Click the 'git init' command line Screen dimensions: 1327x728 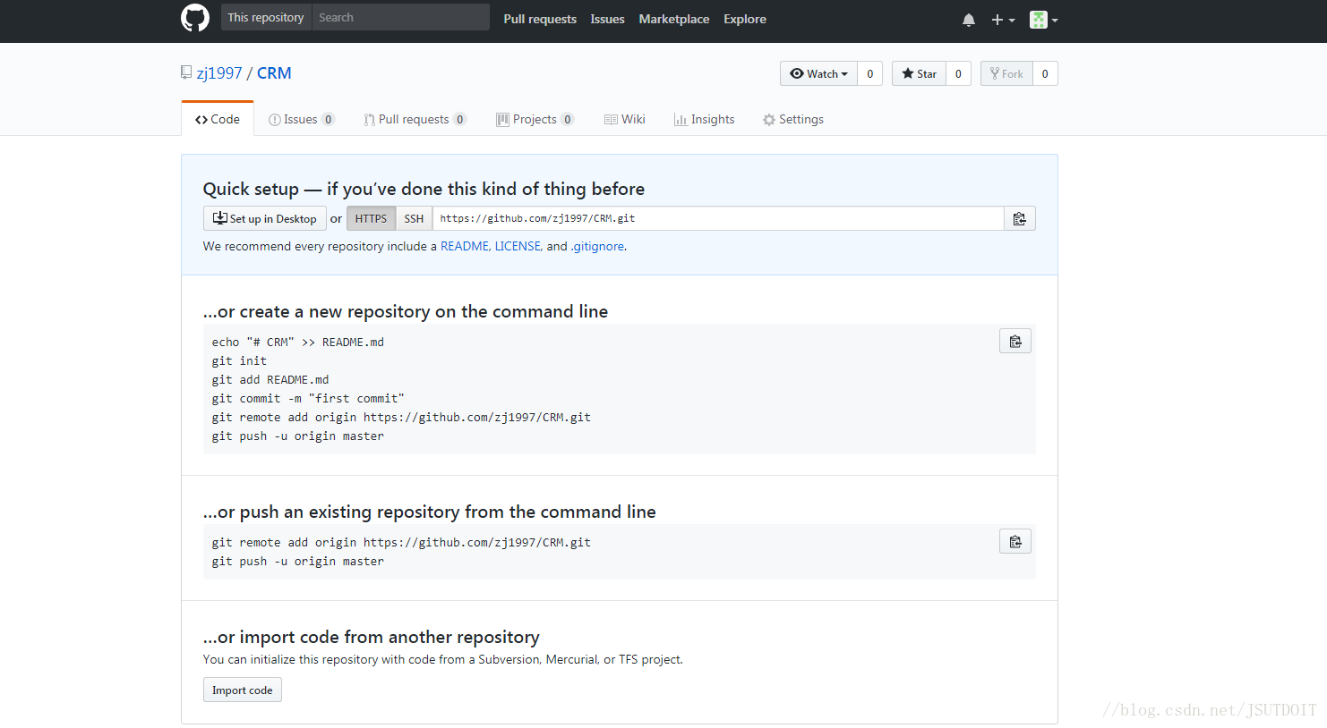(239, 360)
